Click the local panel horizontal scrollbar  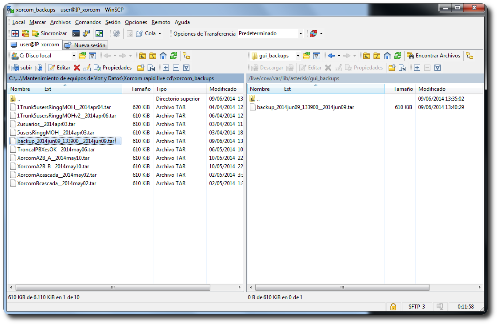pyautogui.click(x=113, y=288)
